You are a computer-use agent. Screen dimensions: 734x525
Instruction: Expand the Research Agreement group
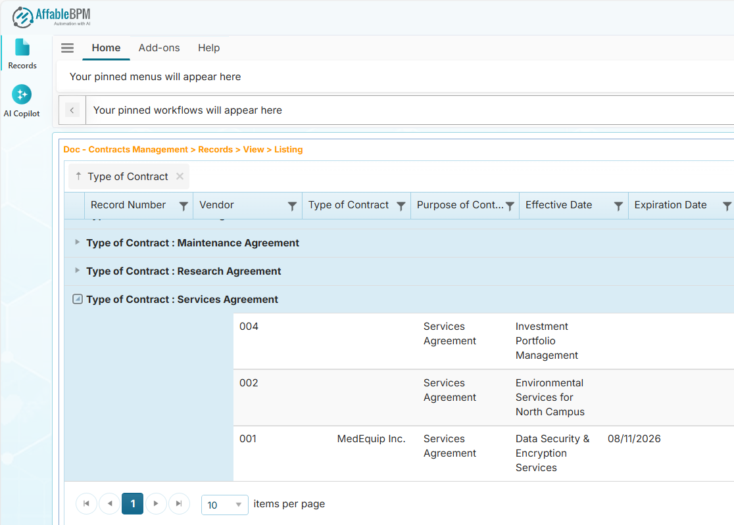pos(77,271)
